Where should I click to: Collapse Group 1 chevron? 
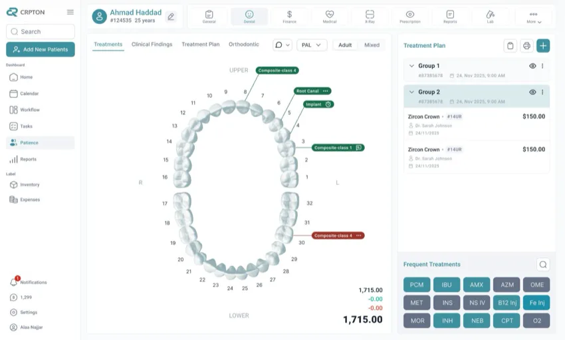click(x=411, y=66)
